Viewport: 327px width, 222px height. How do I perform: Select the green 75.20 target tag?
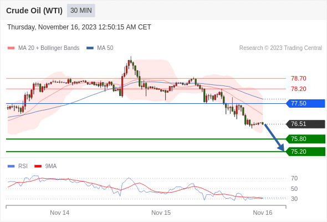(305, 152)
